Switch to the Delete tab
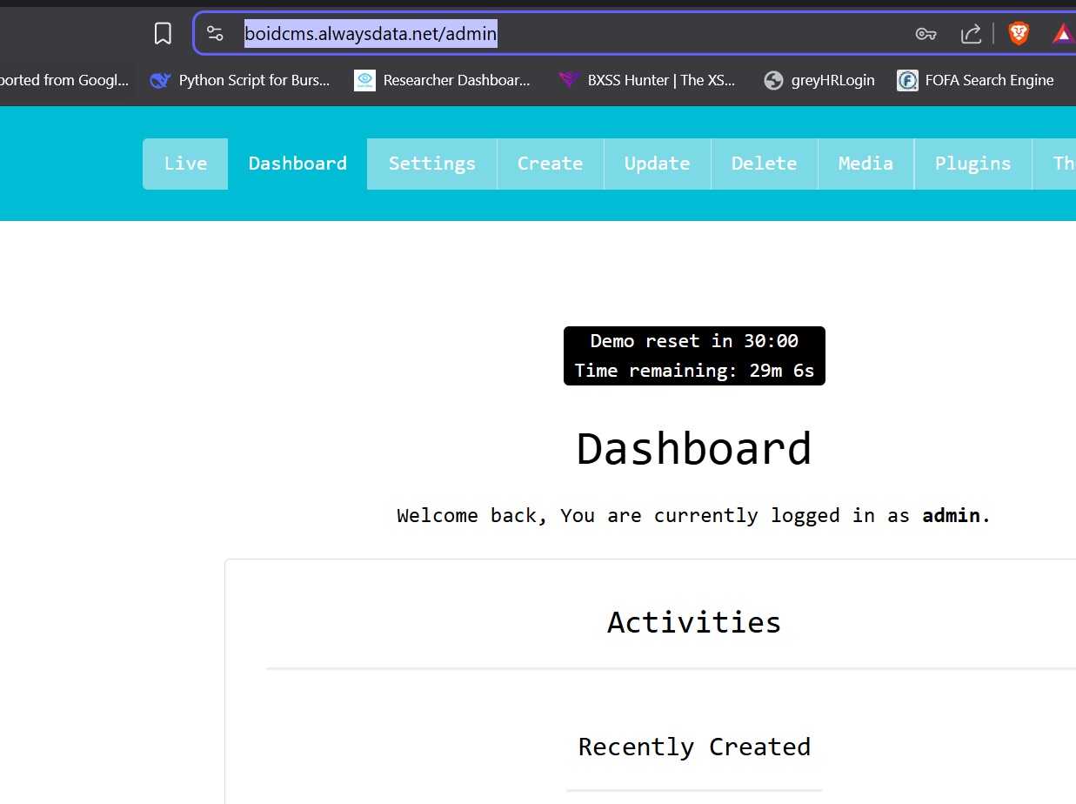This screenshot has height=804, width=1076. (x=764, y=164)
